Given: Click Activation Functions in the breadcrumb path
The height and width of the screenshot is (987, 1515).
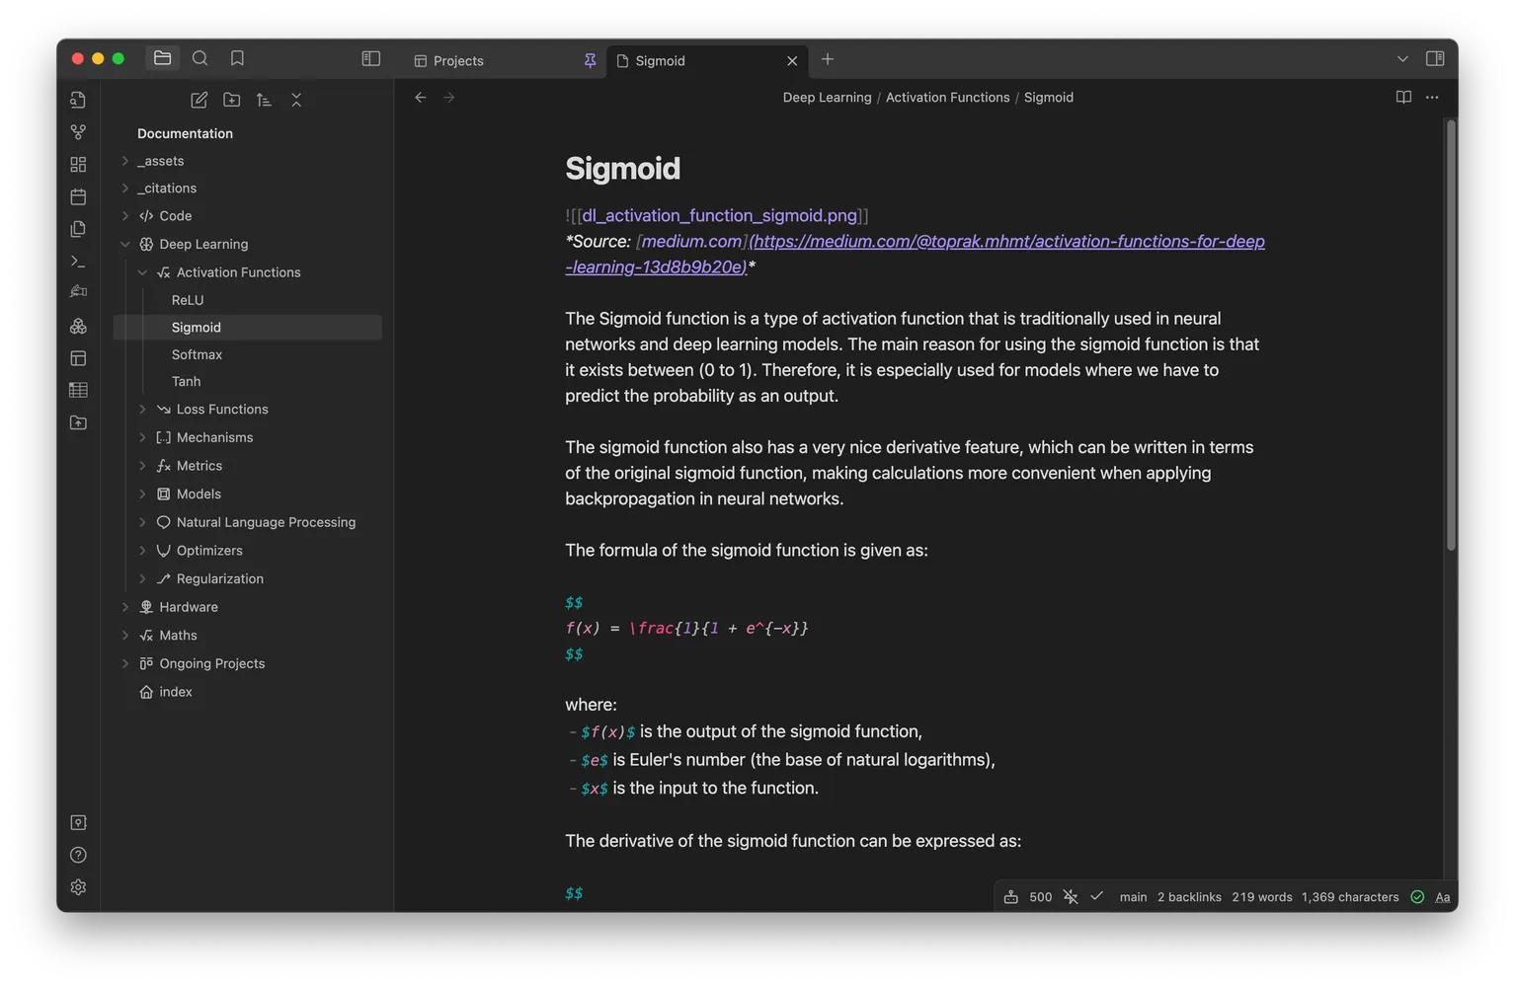Looking at the screenshot, I should pyautogui.click(x=947, y=97).
